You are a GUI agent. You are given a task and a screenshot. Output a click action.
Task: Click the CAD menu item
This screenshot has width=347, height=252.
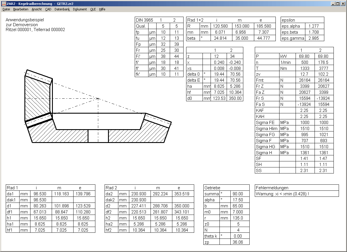click(x=48, y=9)
